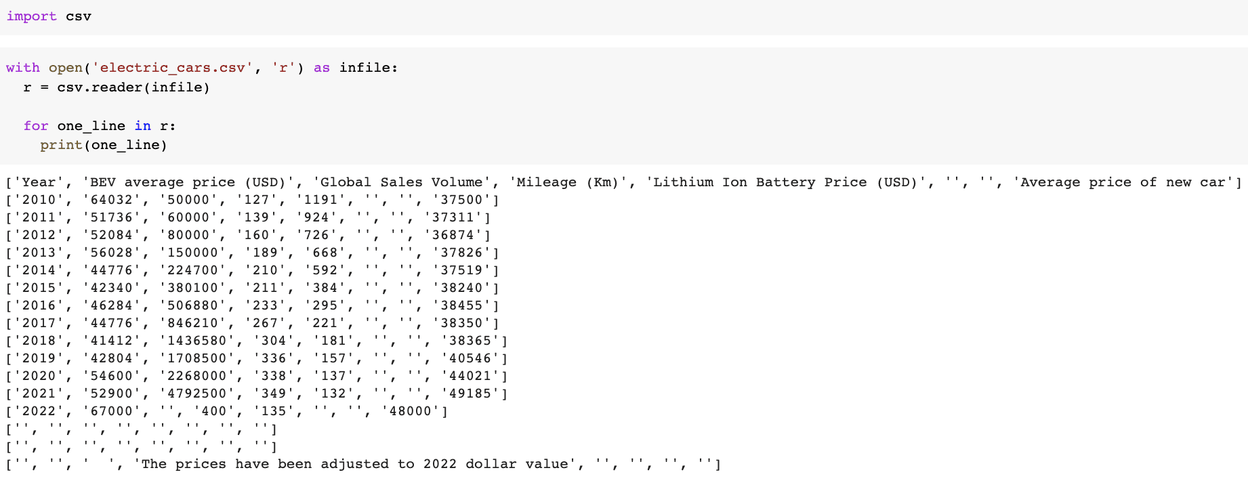Image resolution: width=1248 pixels, height=485 pixels.
Task: Click the output row for '2014'
Action: point(252,270)
